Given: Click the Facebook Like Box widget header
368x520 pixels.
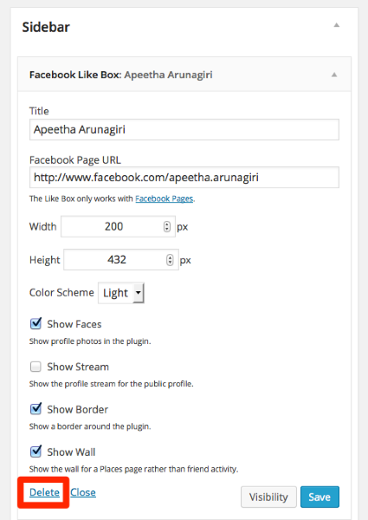Looking at the screenshot, I should [x=184, y=75].
